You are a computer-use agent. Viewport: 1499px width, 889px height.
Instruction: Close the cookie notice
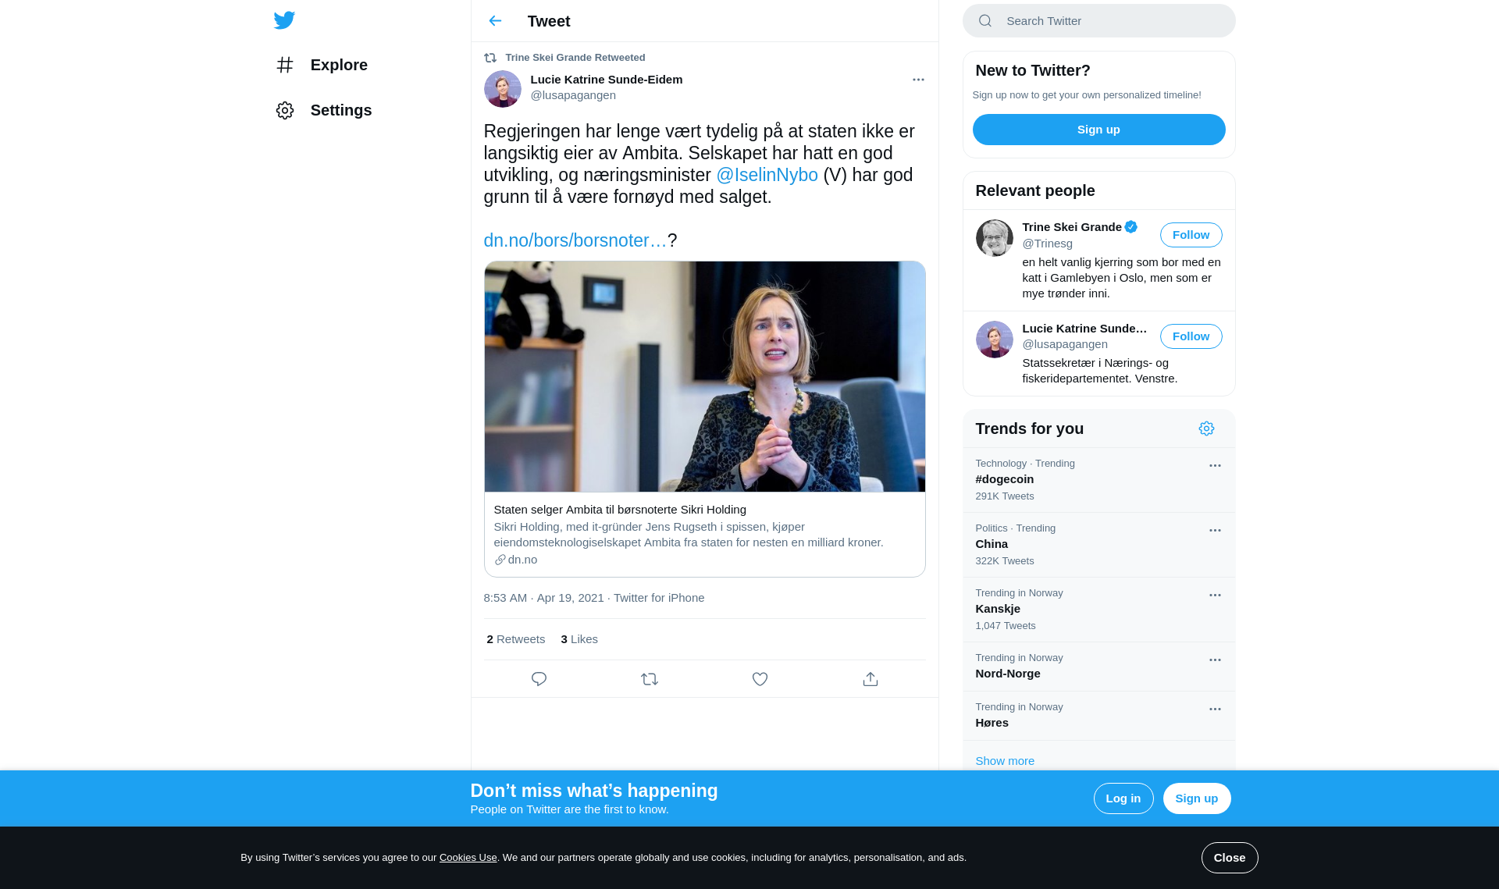point(1230,858)
